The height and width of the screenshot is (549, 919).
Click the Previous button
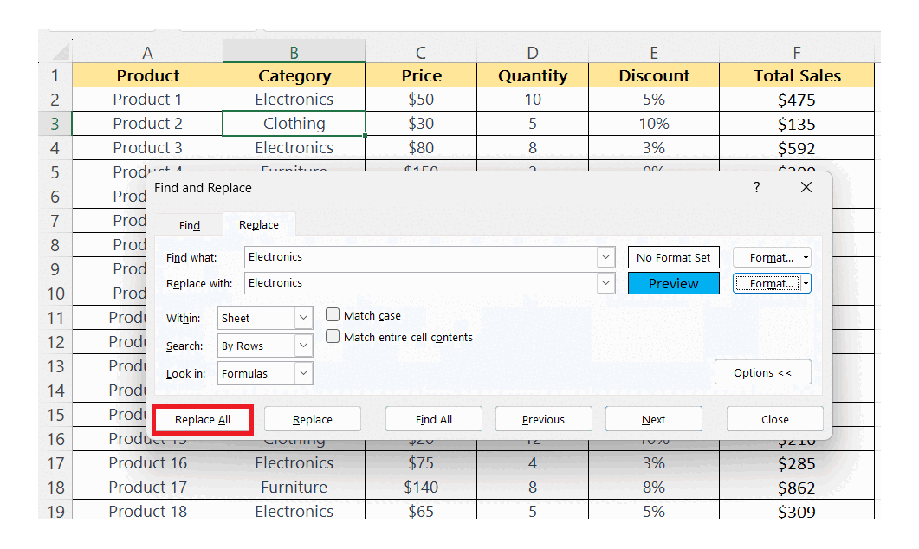coord(543,418)
